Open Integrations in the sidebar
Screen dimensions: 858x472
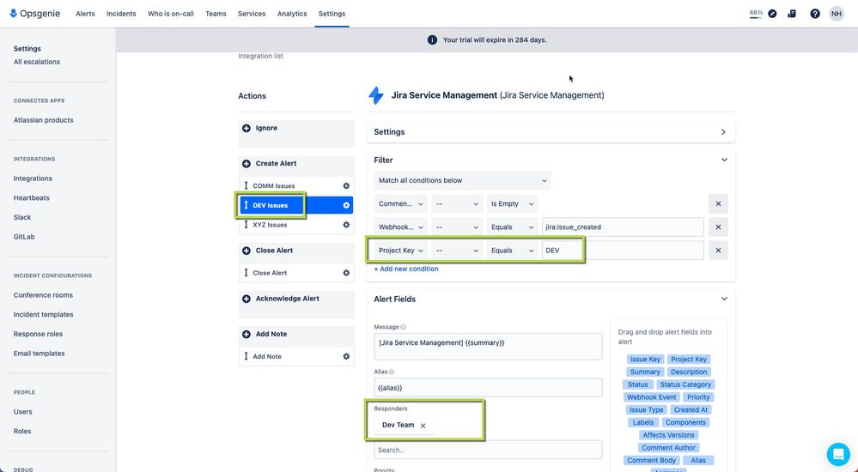point(33,179)
